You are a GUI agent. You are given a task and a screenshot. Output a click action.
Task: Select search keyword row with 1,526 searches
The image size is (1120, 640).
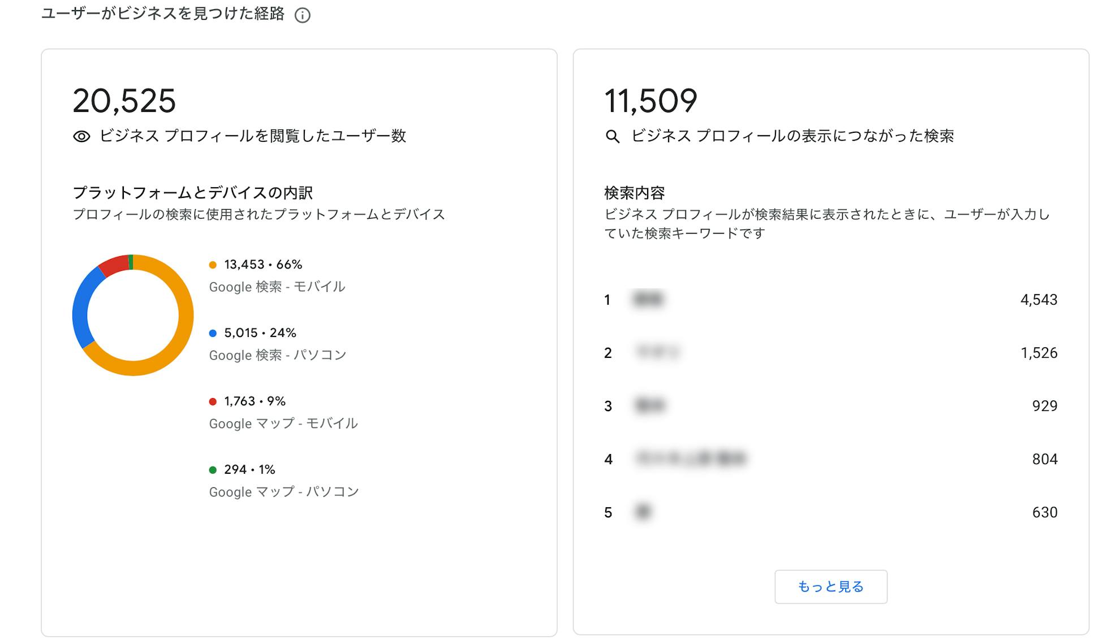pyautogui.click(x=830, y=353)
